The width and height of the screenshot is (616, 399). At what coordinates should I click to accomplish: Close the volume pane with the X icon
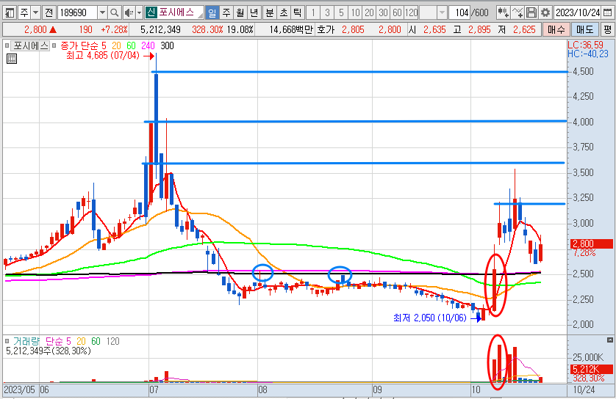tap(609, 340)
